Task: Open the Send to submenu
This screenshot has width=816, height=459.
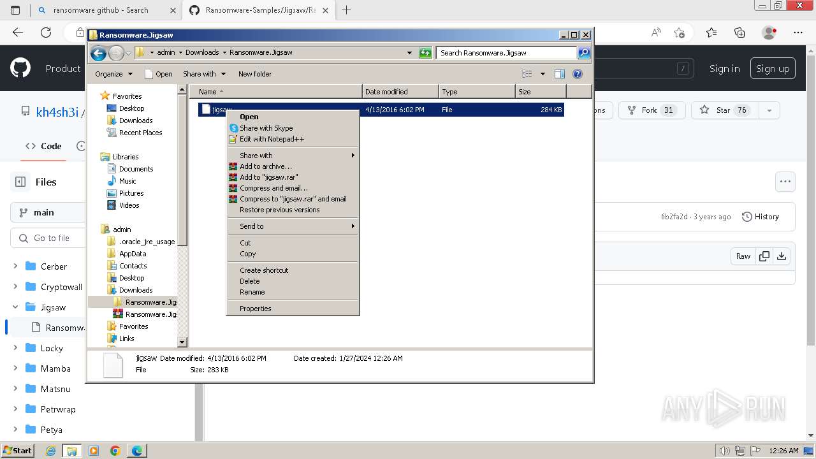Action: click(x=293, y=226)
